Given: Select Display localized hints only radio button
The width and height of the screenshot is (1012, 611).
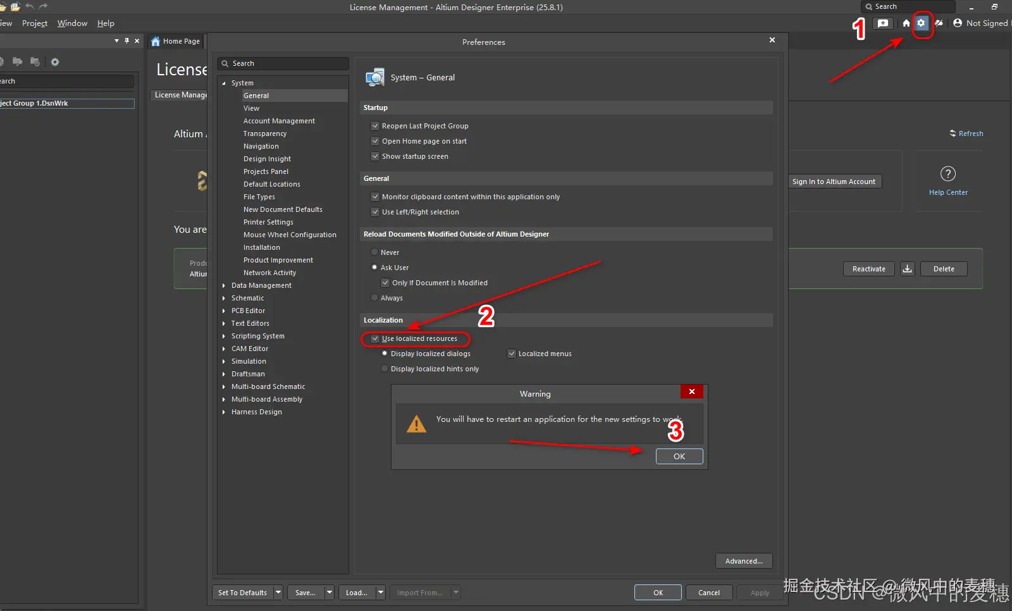Looking at the screenshot, I should (x=385, y=369).
